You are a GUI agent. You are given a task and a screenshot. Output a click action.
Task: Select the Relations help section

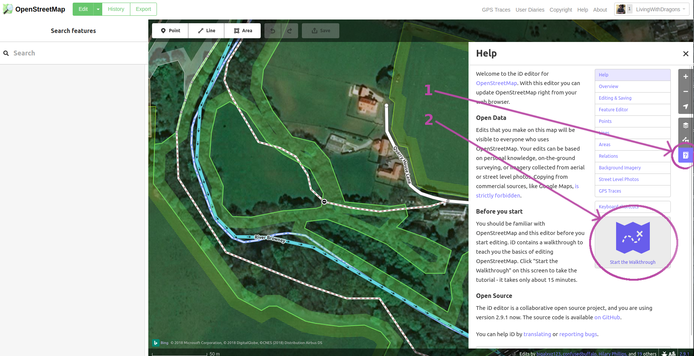(633, 156)
